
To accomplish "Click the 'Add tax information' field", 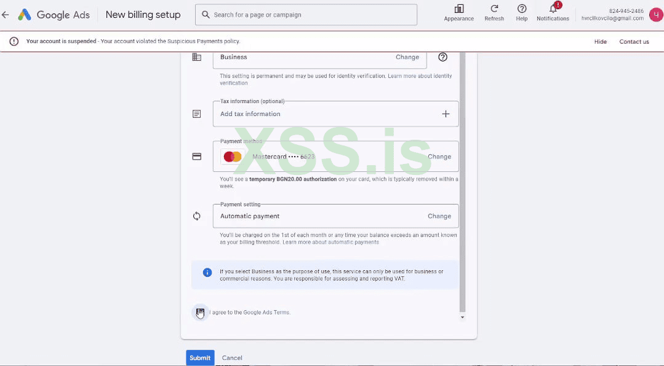I will tap(335, 114).
